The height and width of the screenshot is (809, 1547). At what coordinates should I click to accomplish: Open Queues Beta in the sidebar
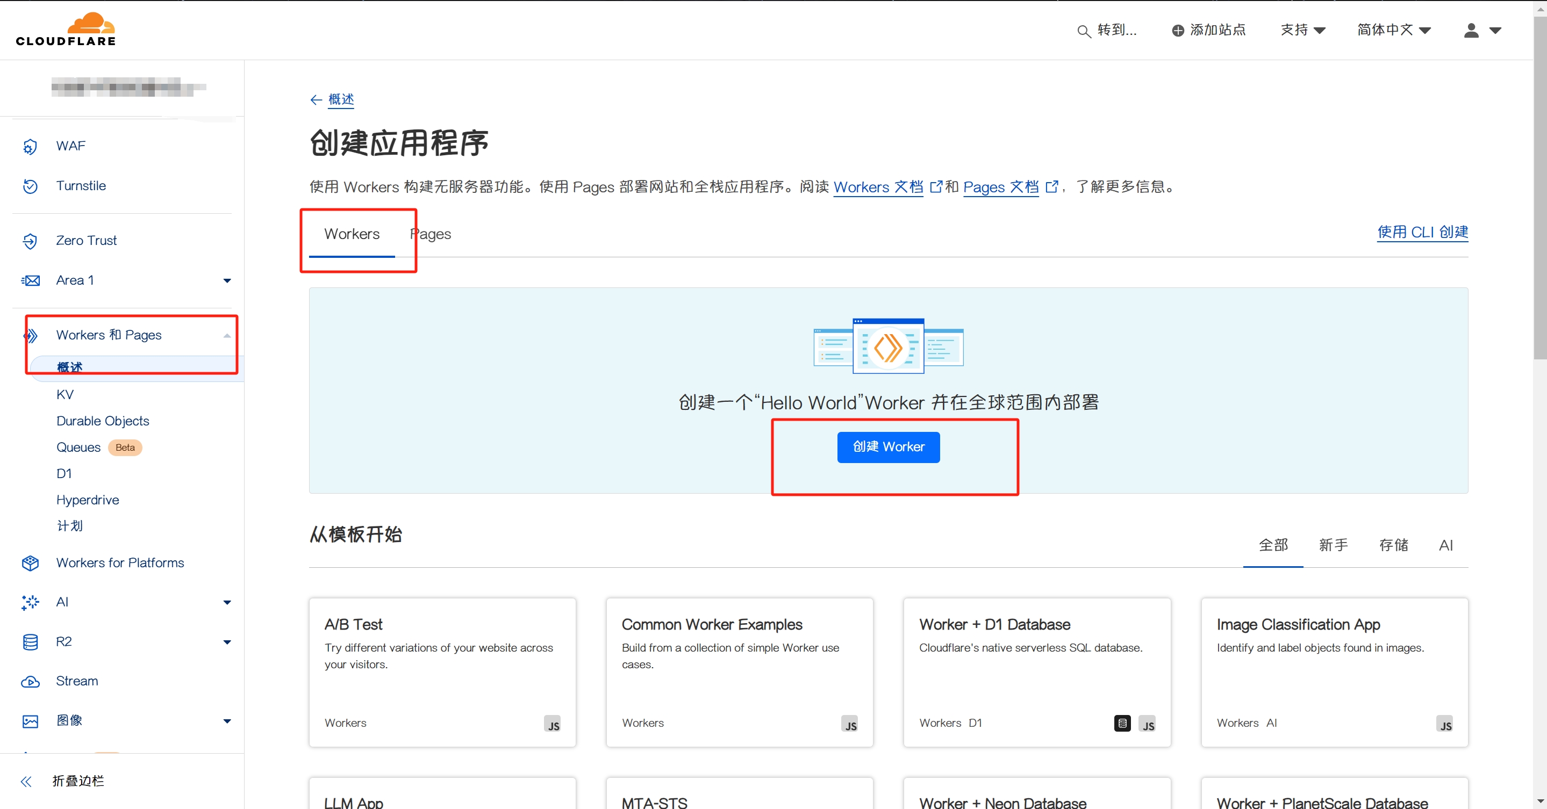pos(99,447)
